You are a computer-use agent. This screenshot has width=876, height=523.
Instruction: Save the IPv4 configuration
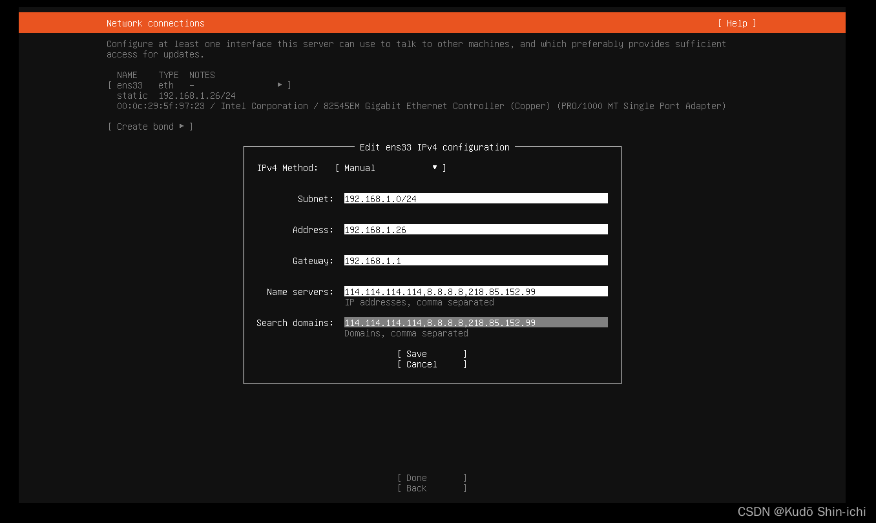[x=432, y=354]
